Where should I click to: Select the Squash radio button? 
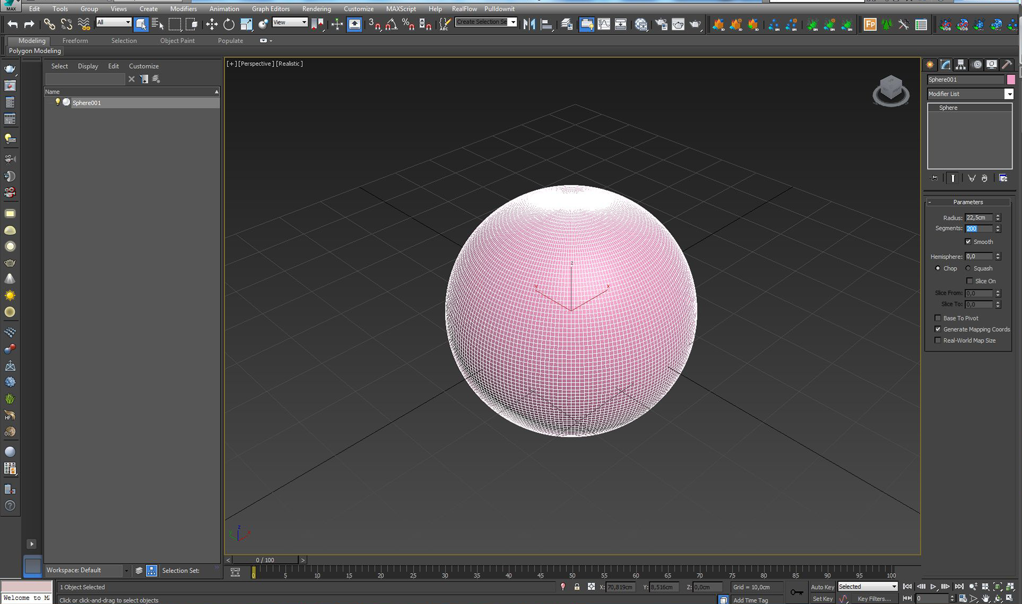pos(968,268)
